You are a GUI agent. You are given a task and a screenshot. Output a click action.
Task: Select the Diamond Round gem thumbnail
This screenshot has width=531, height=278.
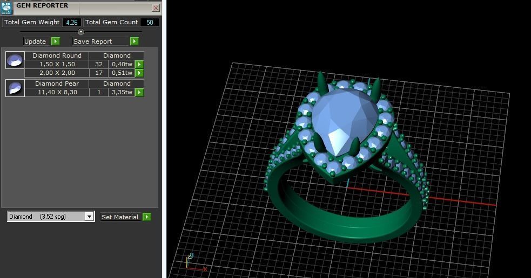(x=15, y=60)
